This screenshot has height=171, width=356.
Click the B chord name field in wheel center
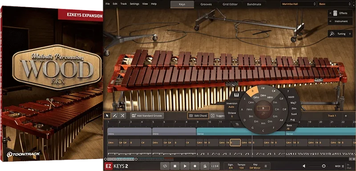(263, 108)
